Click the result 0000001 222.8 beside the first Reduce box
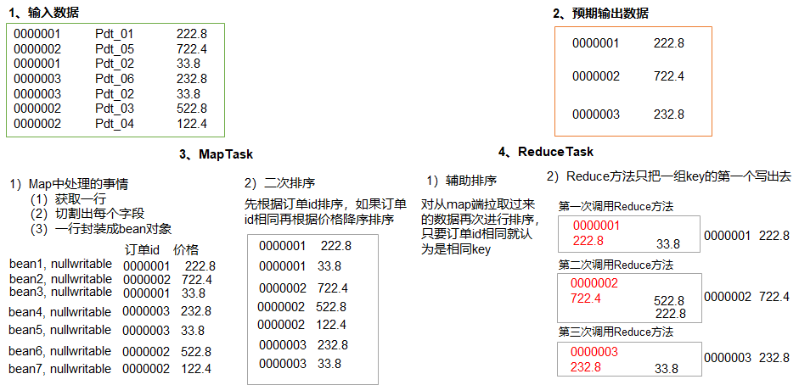Screen dimensions: 799x385 (747, 236)
